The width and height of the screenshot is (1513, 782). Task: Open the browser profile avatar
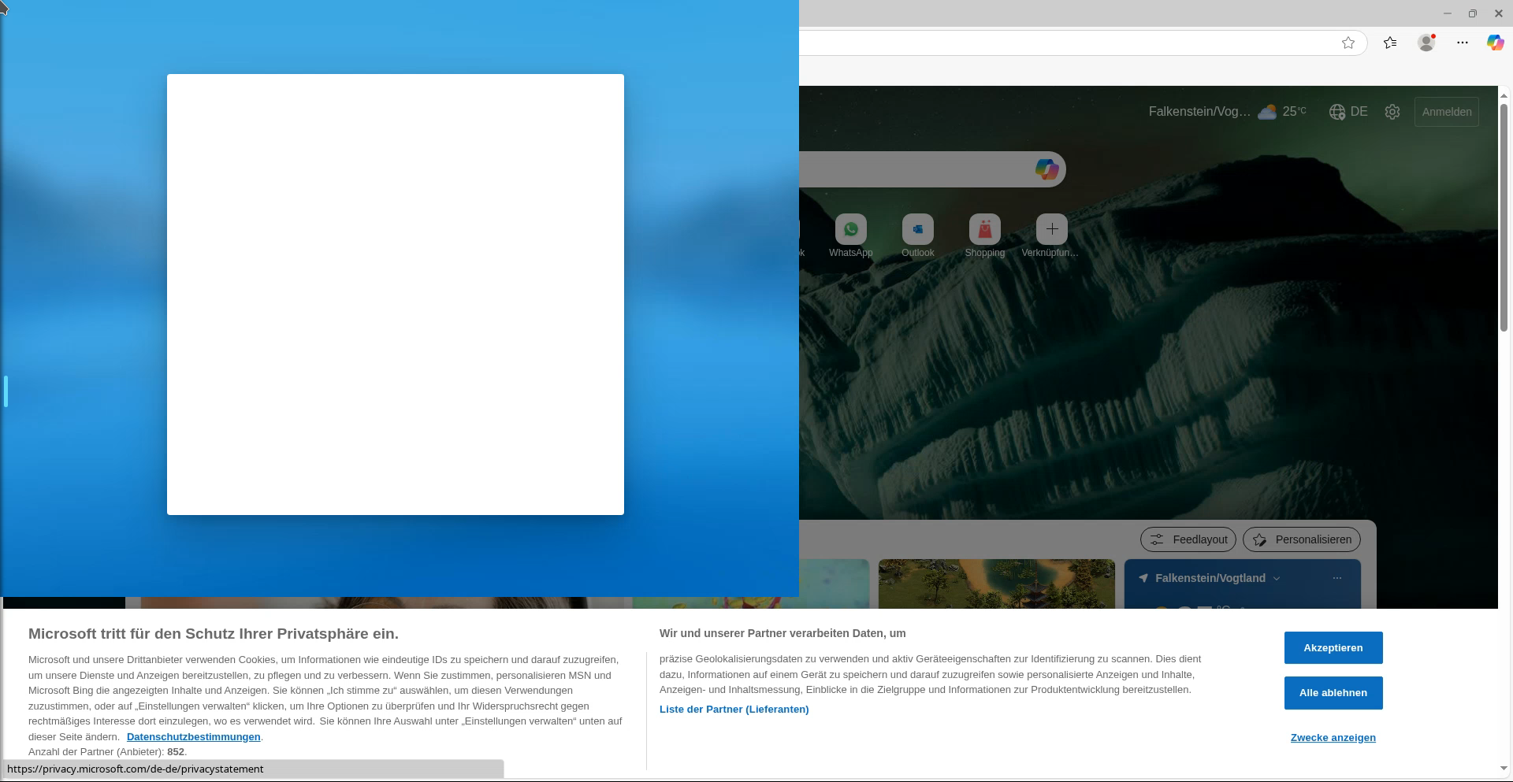(x=1426, y=43)
